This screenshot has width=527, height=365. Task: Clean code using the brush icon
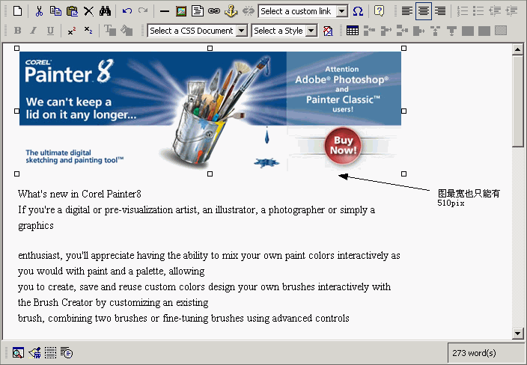(x=34, y=352)
